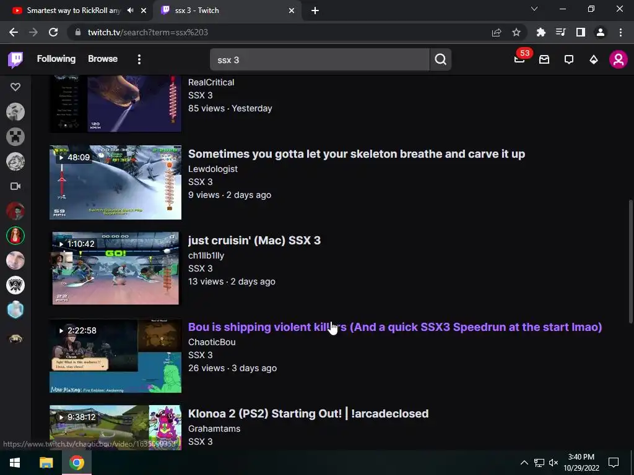Open the Twitch whispers inbox icon
Viewport: 634px width, 475px height.
tap(544, 60)
